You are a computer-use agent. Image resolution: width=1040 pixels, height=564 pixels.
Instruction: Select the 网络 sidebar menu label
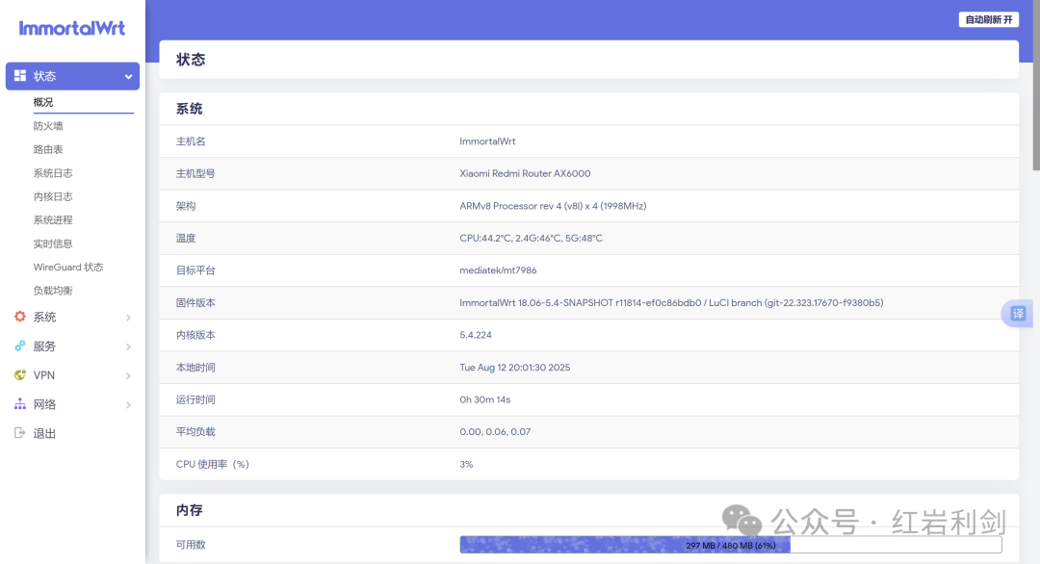pyautogui.click(x=44, y=404)
